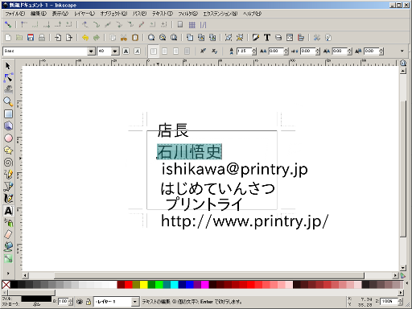
Task: Click the no-color X swatch
Action: pos(6,285)
